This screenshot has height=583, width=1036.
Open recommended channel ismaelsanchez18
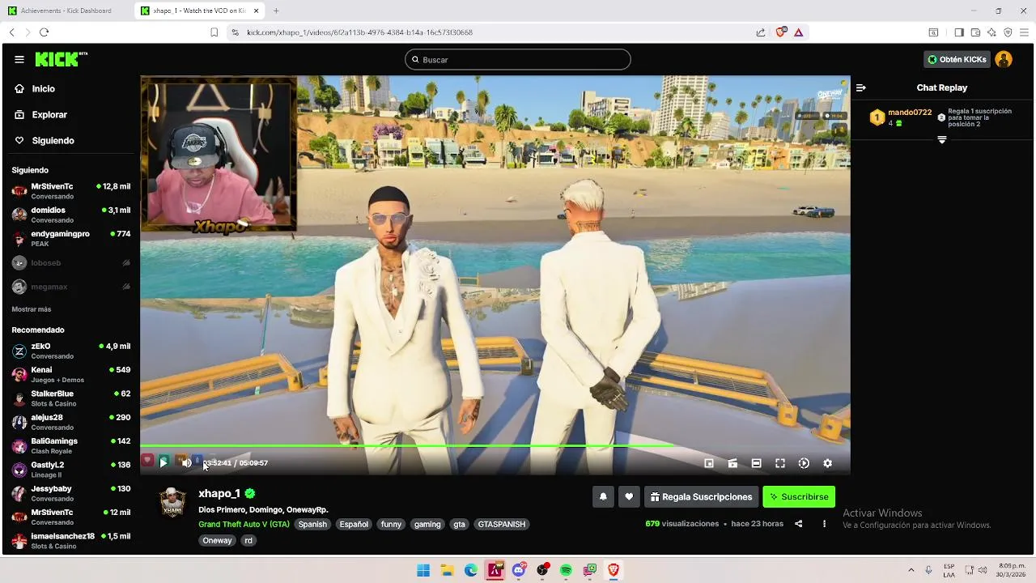pyautogui.click(x=70, y=541)
